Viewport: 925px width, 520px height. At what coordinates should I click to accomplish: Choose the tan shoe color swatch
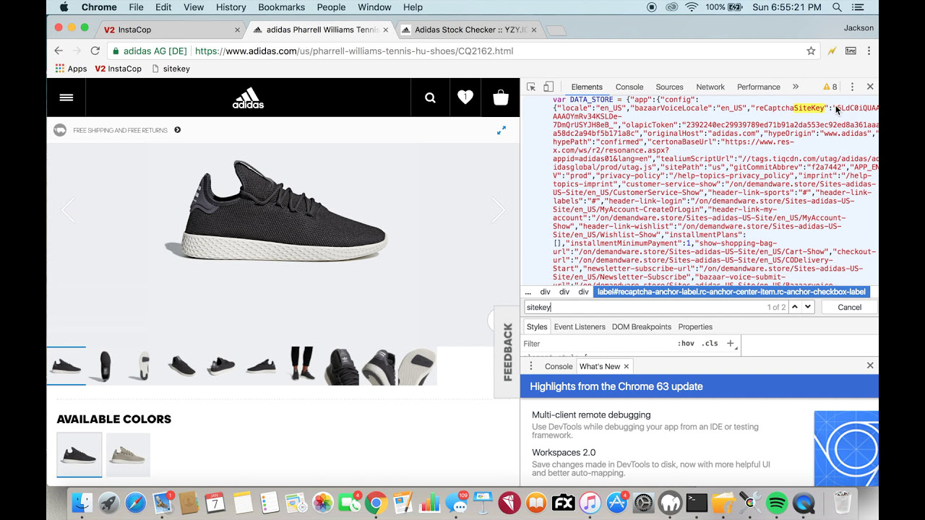click(x=128, y=455)
